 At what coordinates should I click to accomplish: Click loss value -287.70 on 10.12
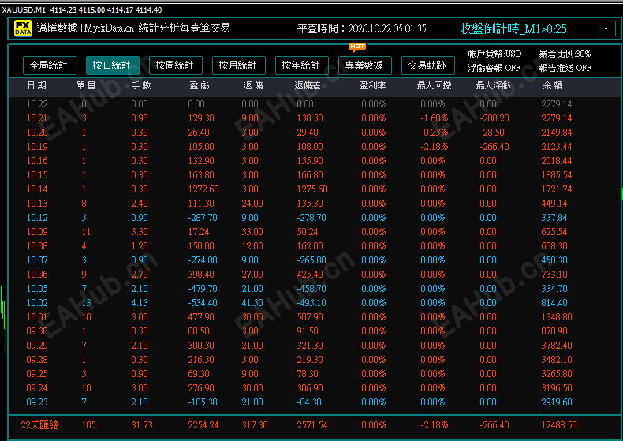click(202, 218)
